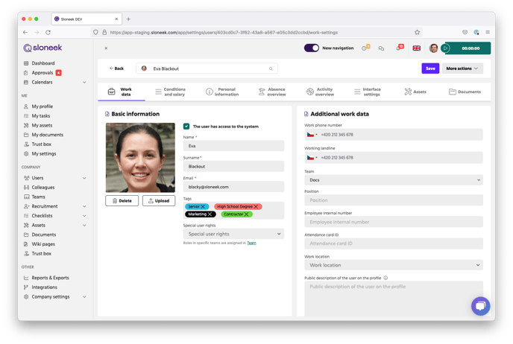Open My profile icon
513x344 pixels.
(x=26, y=106)
